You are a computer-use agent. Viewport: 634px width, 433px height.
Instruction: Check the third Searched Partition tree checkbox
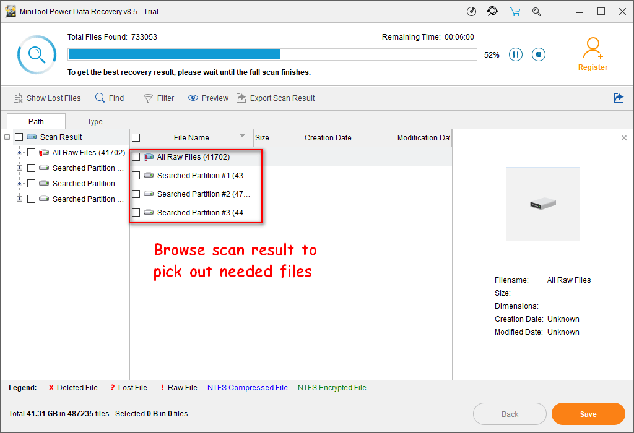[31, 199]
